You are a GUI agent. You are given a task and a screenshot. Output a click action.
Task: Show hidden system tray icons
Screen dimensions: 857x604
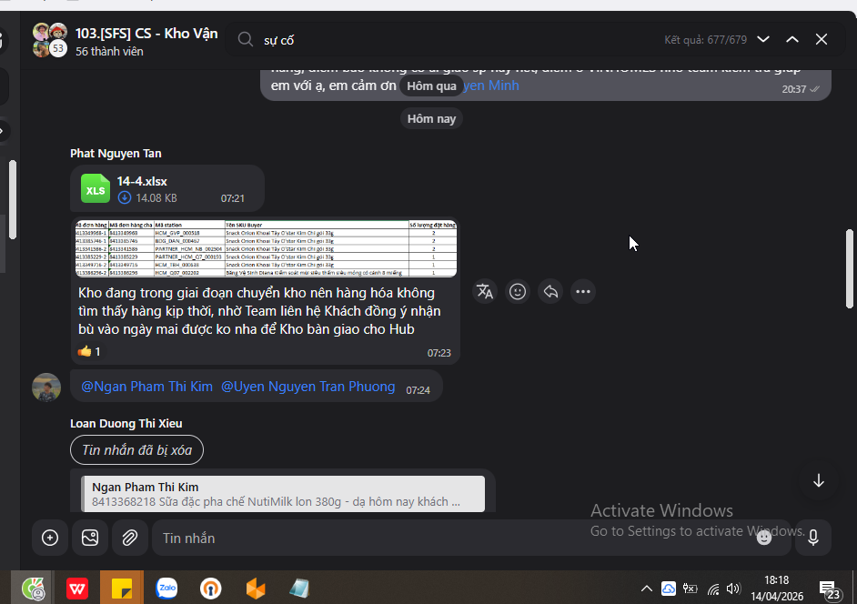646,589
